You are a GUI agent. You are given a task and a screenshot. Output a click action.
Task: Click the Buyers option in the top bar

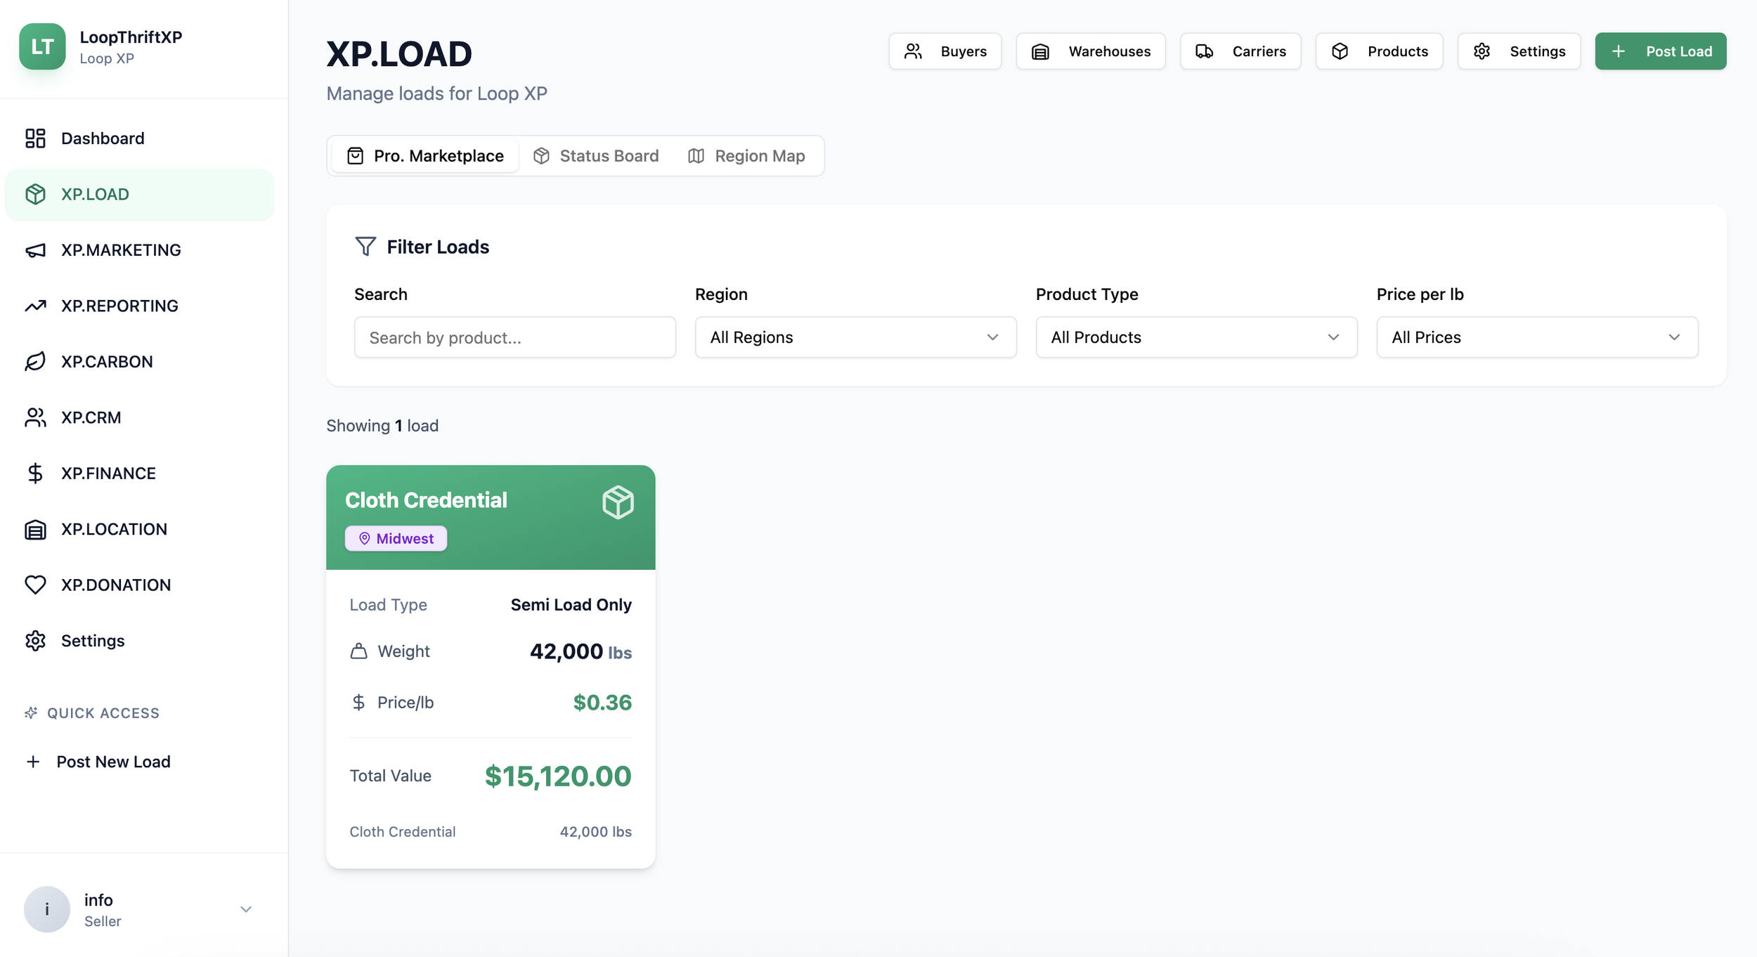tap(945, 51)
